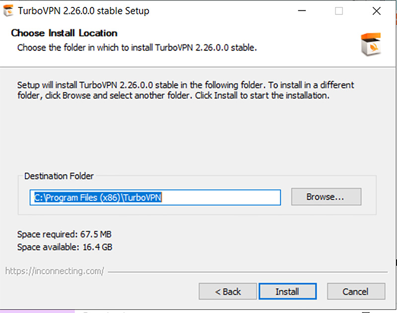Screen dimensions: 397x313
Task: Click the 'Setup will install TurboVPN' instruction paragraph
Action: tap(185, 90)
